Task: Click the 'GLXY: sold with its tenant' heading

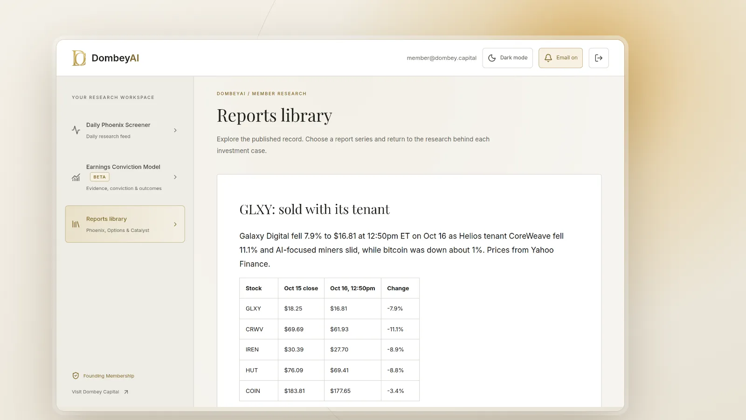Action: pos(314,209)
